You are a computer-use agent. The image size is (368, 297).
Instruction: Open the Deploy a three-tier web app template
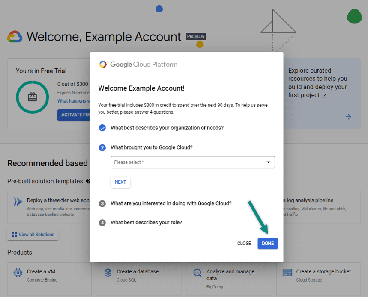click(49, 207)
